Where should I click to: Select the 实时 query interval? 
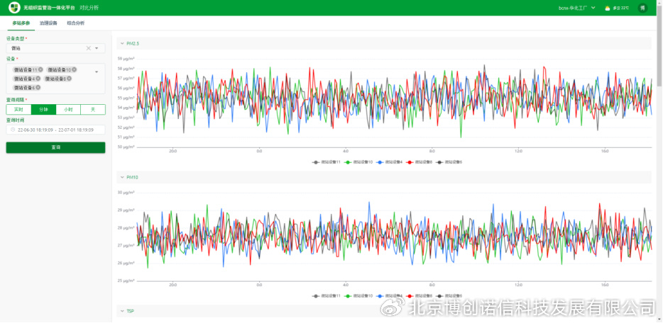pyautogui.click(x=18, y=110)
